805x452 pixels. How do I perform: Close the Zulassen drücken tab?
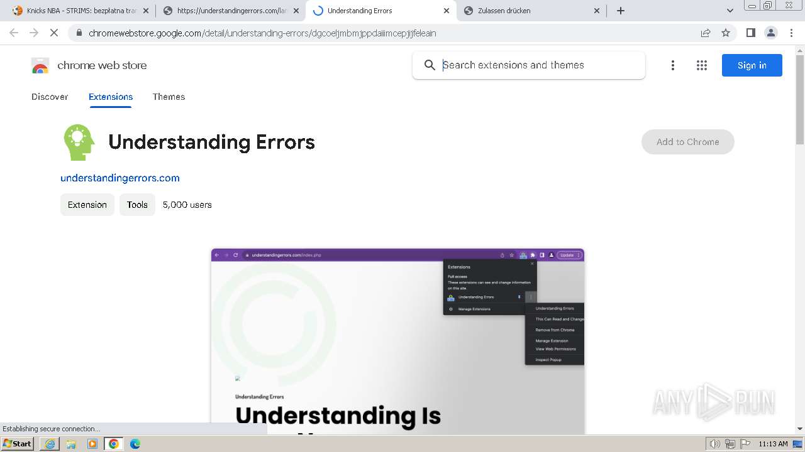[597, 11]
